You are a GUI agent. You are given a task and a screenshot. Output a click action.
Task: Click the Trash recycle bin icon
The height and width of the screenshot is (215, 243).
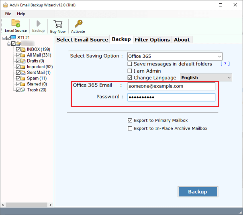coord(23,90)
